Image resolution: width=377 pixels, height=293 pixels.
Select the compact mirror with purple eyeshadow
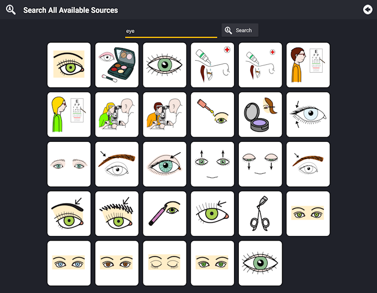tap(260, 115)
